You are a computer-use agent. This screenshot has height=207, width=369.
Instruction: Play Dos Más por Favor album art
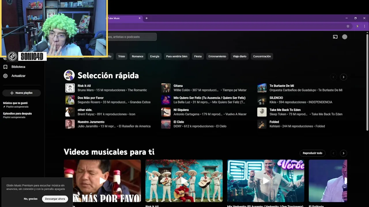70,100
